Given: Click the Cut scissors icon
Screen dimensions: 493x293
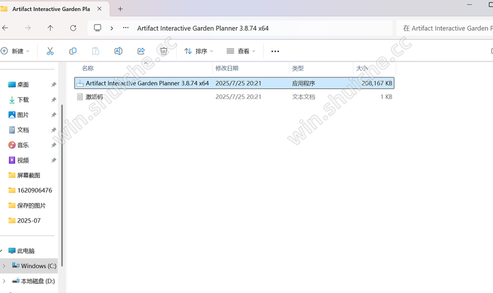Looking at the screenshot, I should pyautogui.click(x=50, y=51).
